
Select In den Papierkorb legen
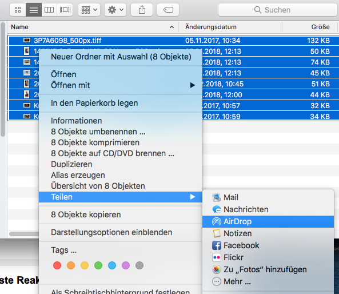click(121, 103)
